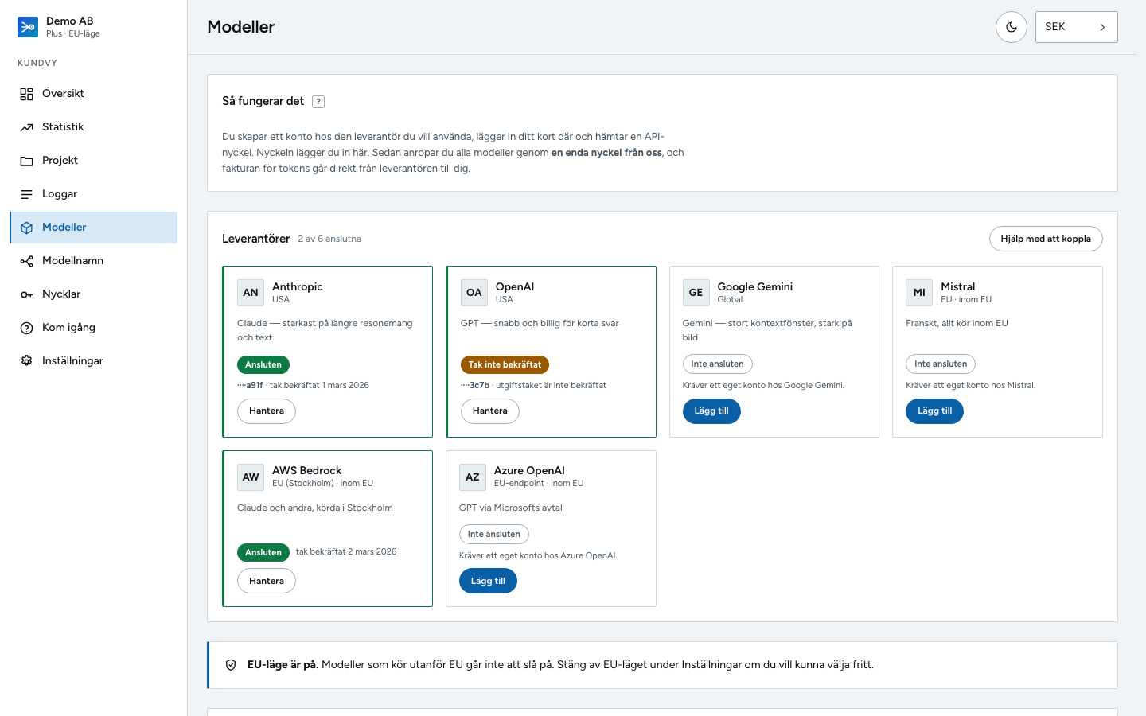Click the AW badge on AWS Bedrock card
1146x716 pixels.
(251, 477)
